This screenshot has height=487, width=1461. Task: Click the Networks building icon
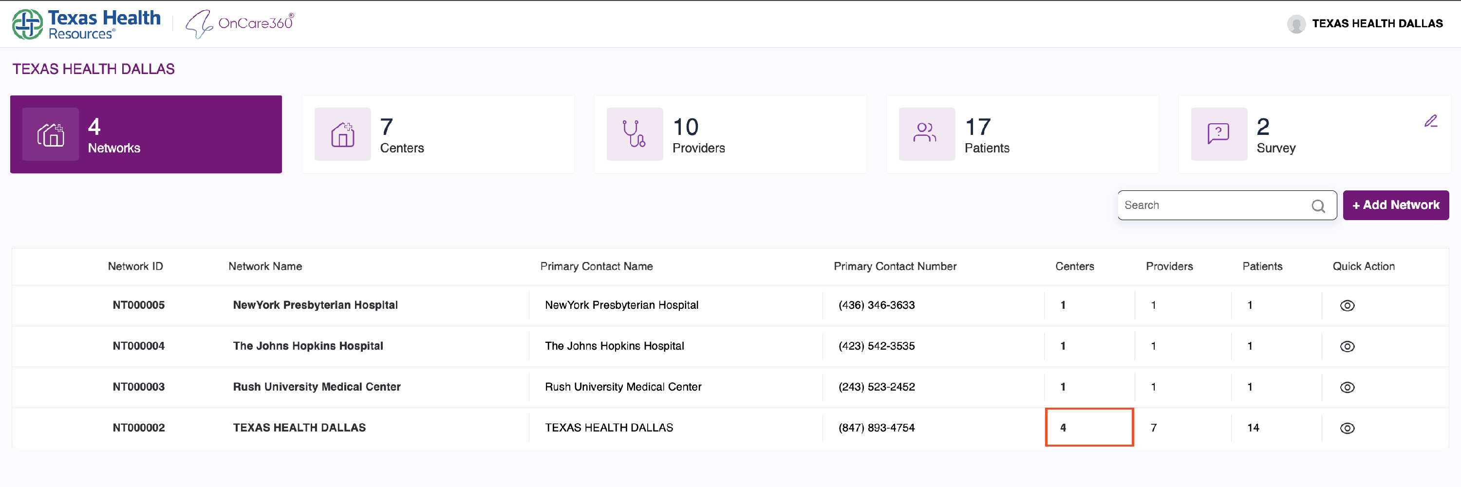click(x=51, y=134)
